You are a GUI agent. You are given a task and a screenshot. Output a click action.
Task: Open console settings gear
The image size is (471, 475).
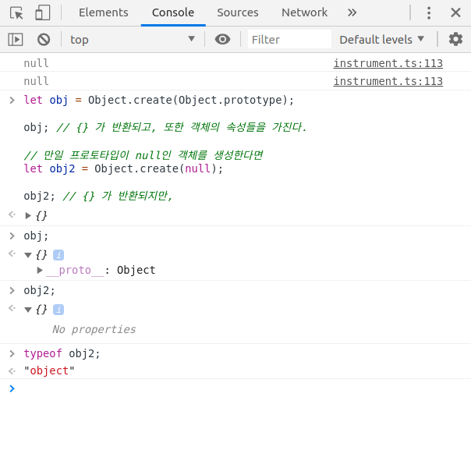point(455,39)
